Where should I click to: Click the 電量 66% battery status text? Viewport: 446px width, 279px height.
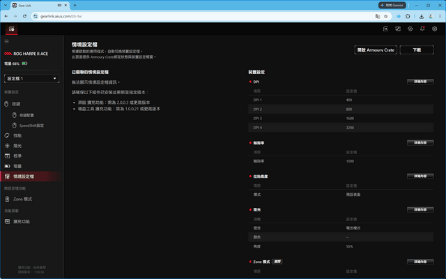pyautogui.click(x=12, y=63)
